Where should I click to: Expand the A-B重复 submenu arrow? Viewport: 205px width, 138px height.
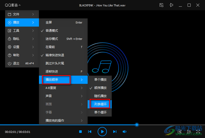(x=82, y=88)
